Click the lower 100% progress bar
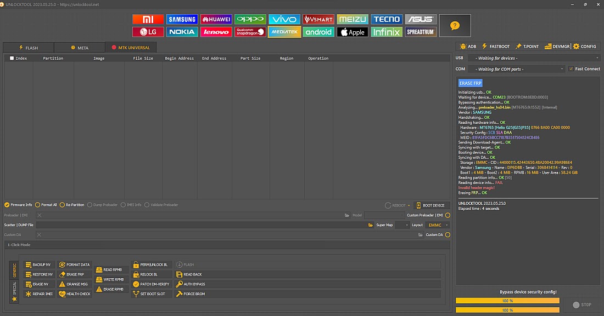 [x=507, y=310]
